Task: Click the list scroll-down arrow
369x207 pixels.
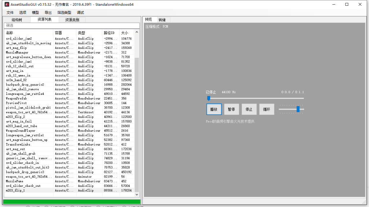Action: coord(137,194)
